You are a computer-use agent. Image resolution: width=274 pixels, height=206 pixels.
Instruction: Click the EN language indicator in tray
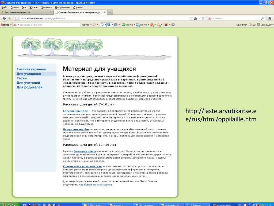coord(240,205)
